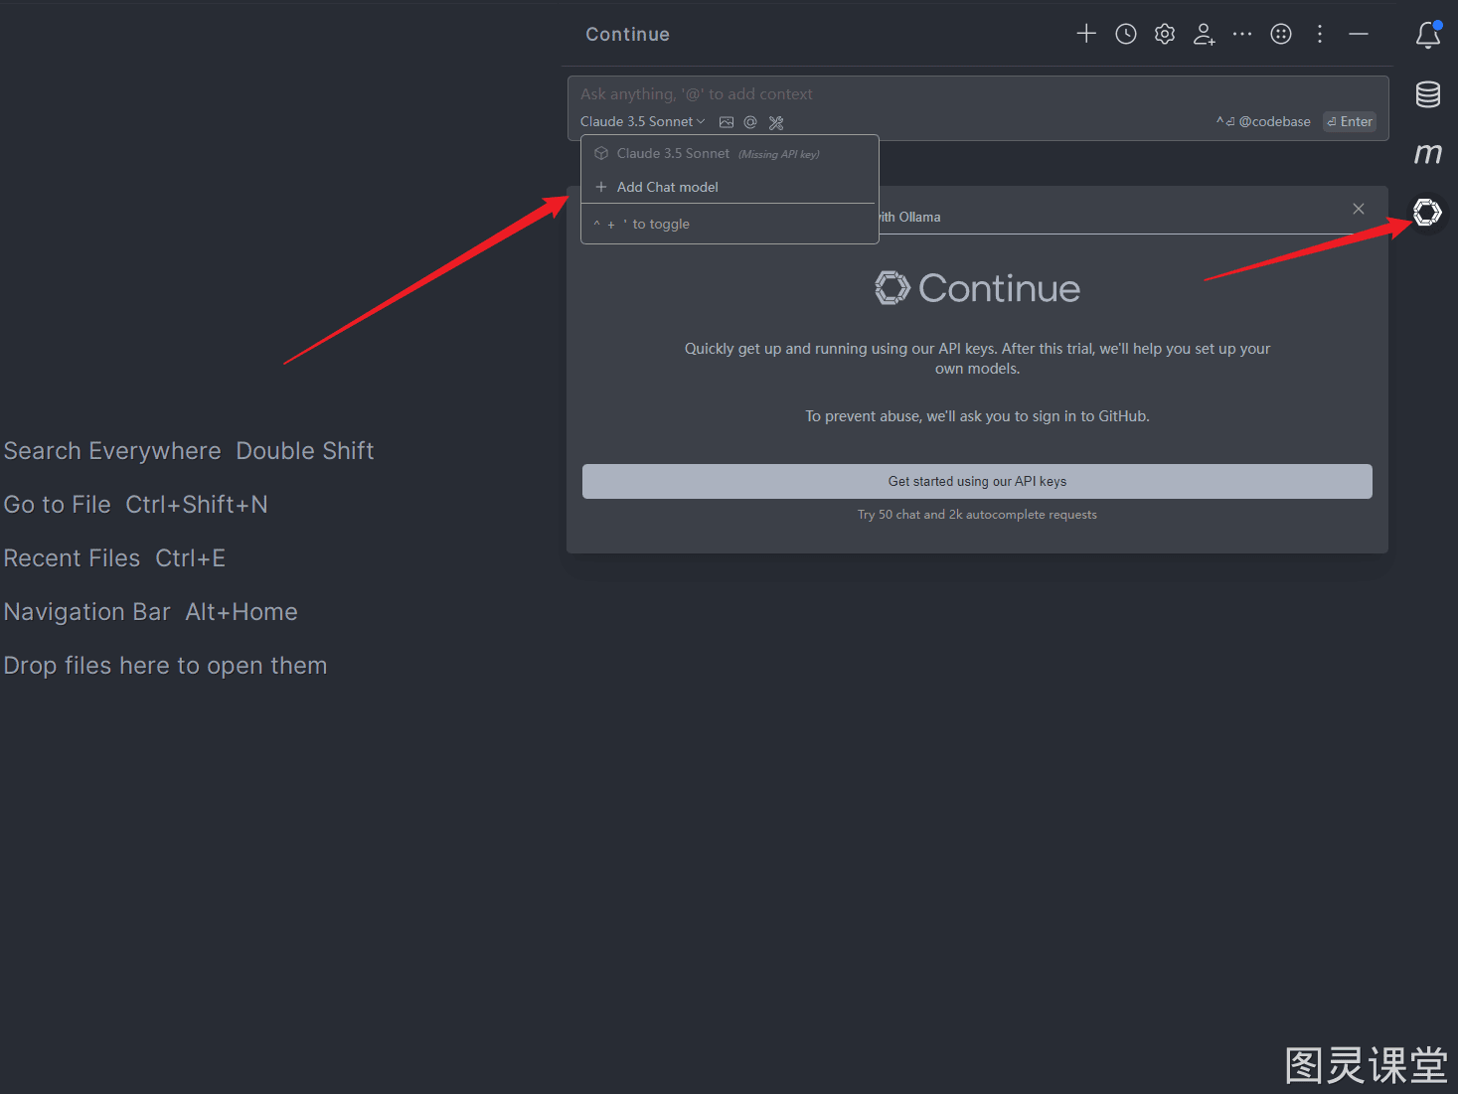The width and height of the screenshot is (1458, 1094).
Task: Click Try 50 chat and 2k autocomplete text
Action: [977, 515]
